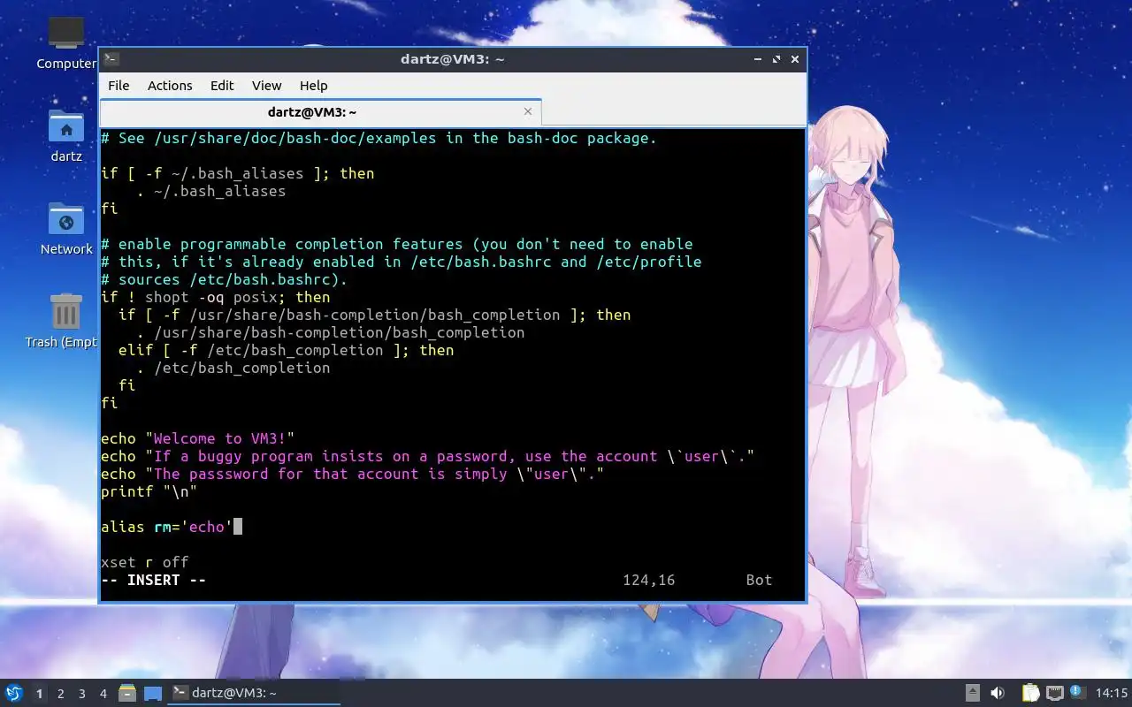
Task: Click the "-- INSERT --" mode indicator
Action: coord(154,580)
